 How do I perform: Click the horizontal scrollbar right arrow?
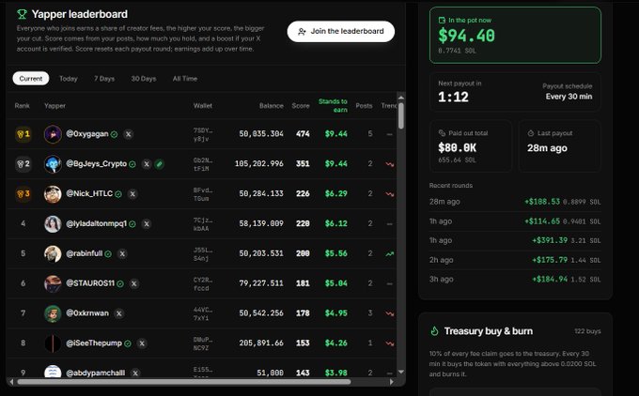(392, 382)
